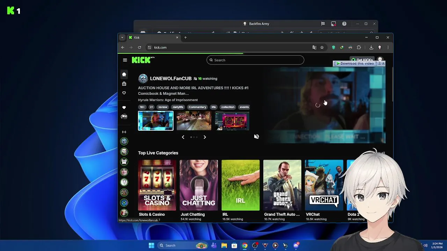Screen dimensions: 447x251
Task: Open the tab search dropdown arrow
Action: point(122,37)
